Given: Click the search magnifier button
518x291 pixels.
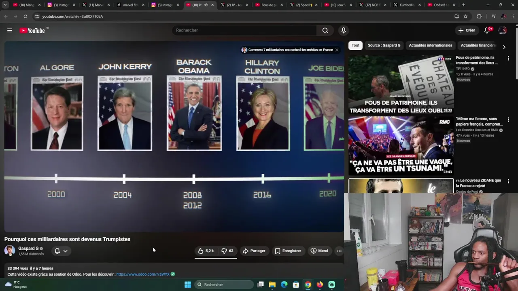Looking at the screenshot, I should pos(325,30).
